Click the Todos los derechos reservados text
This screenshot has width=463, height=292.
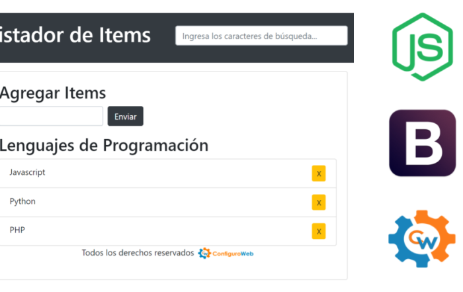138,253
